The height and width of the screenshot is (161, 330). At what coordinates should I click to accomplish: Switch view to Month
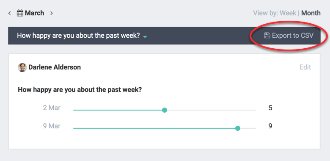[x=311, y=13]
